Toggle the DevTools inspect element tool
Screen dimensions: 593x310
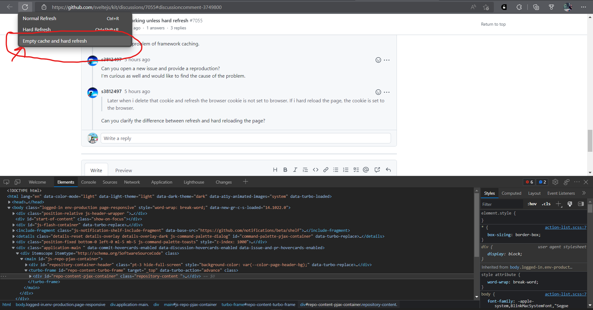6,182
